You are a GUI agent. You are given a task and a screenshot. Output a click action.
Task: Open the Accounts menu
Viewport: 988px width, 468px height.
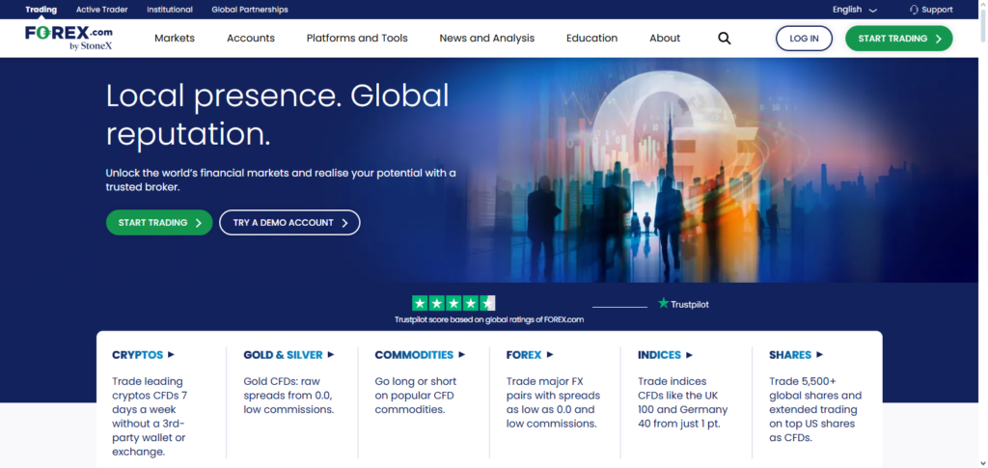pos(251,39)
